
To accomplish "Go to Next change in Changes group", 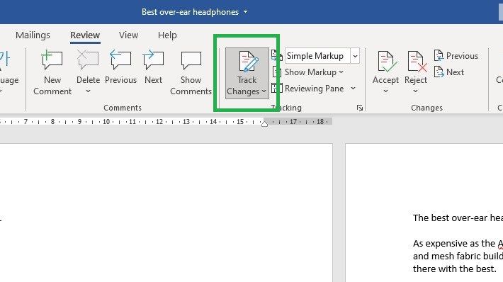I will coord(449,72).
